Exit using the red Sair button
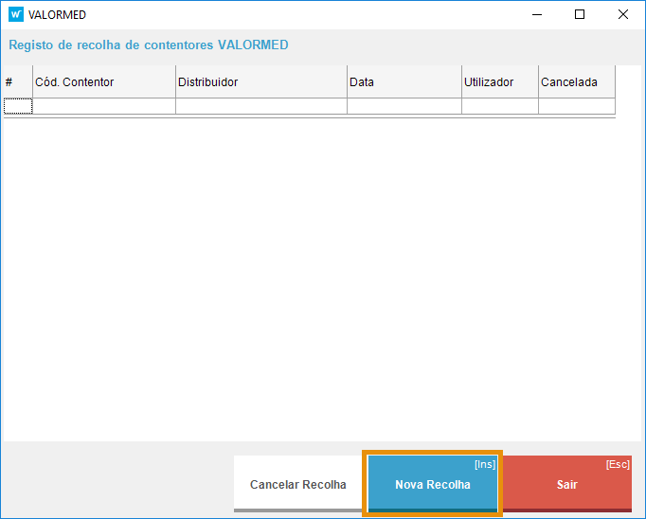 coord(566,484)
